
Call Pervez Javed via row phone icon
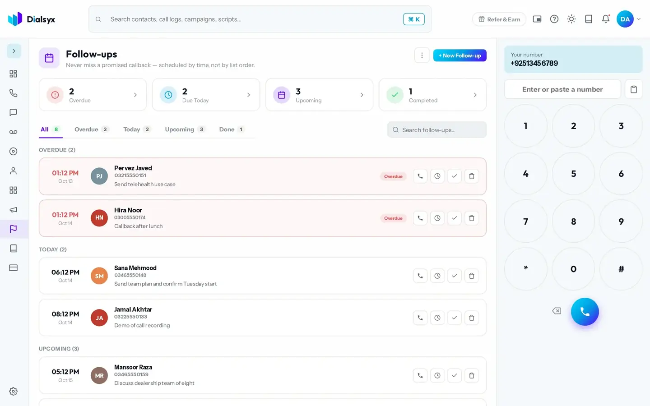tap(420, 176)
